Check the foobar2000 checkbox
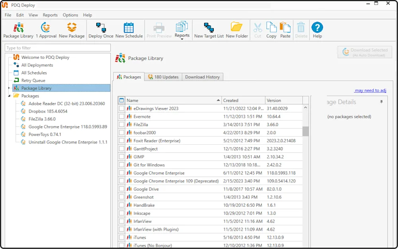 (121, 132)
